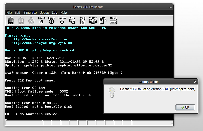
Task: Open the Simulate menu
Action: point(30,13)
